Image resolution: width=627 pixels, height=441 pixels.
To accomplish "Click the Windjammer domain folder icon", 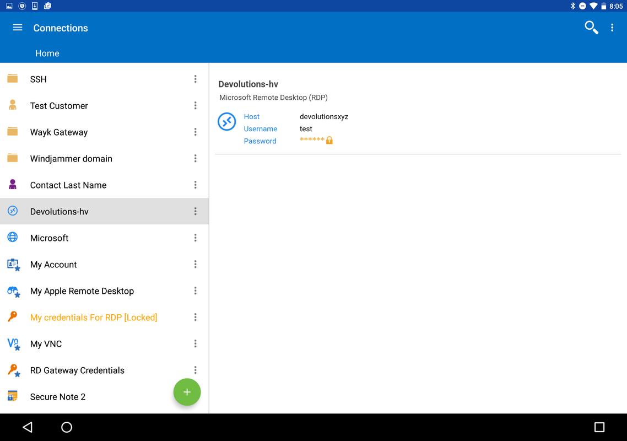I will 12,158.
